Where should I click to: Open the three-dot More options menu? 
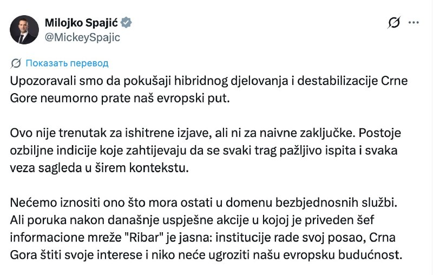[x=414, y=23]
